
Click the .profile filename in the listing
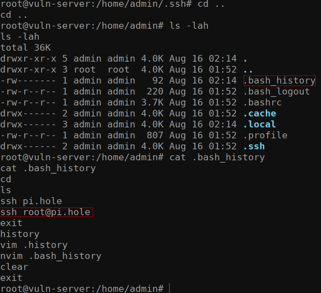click(265, 135)
